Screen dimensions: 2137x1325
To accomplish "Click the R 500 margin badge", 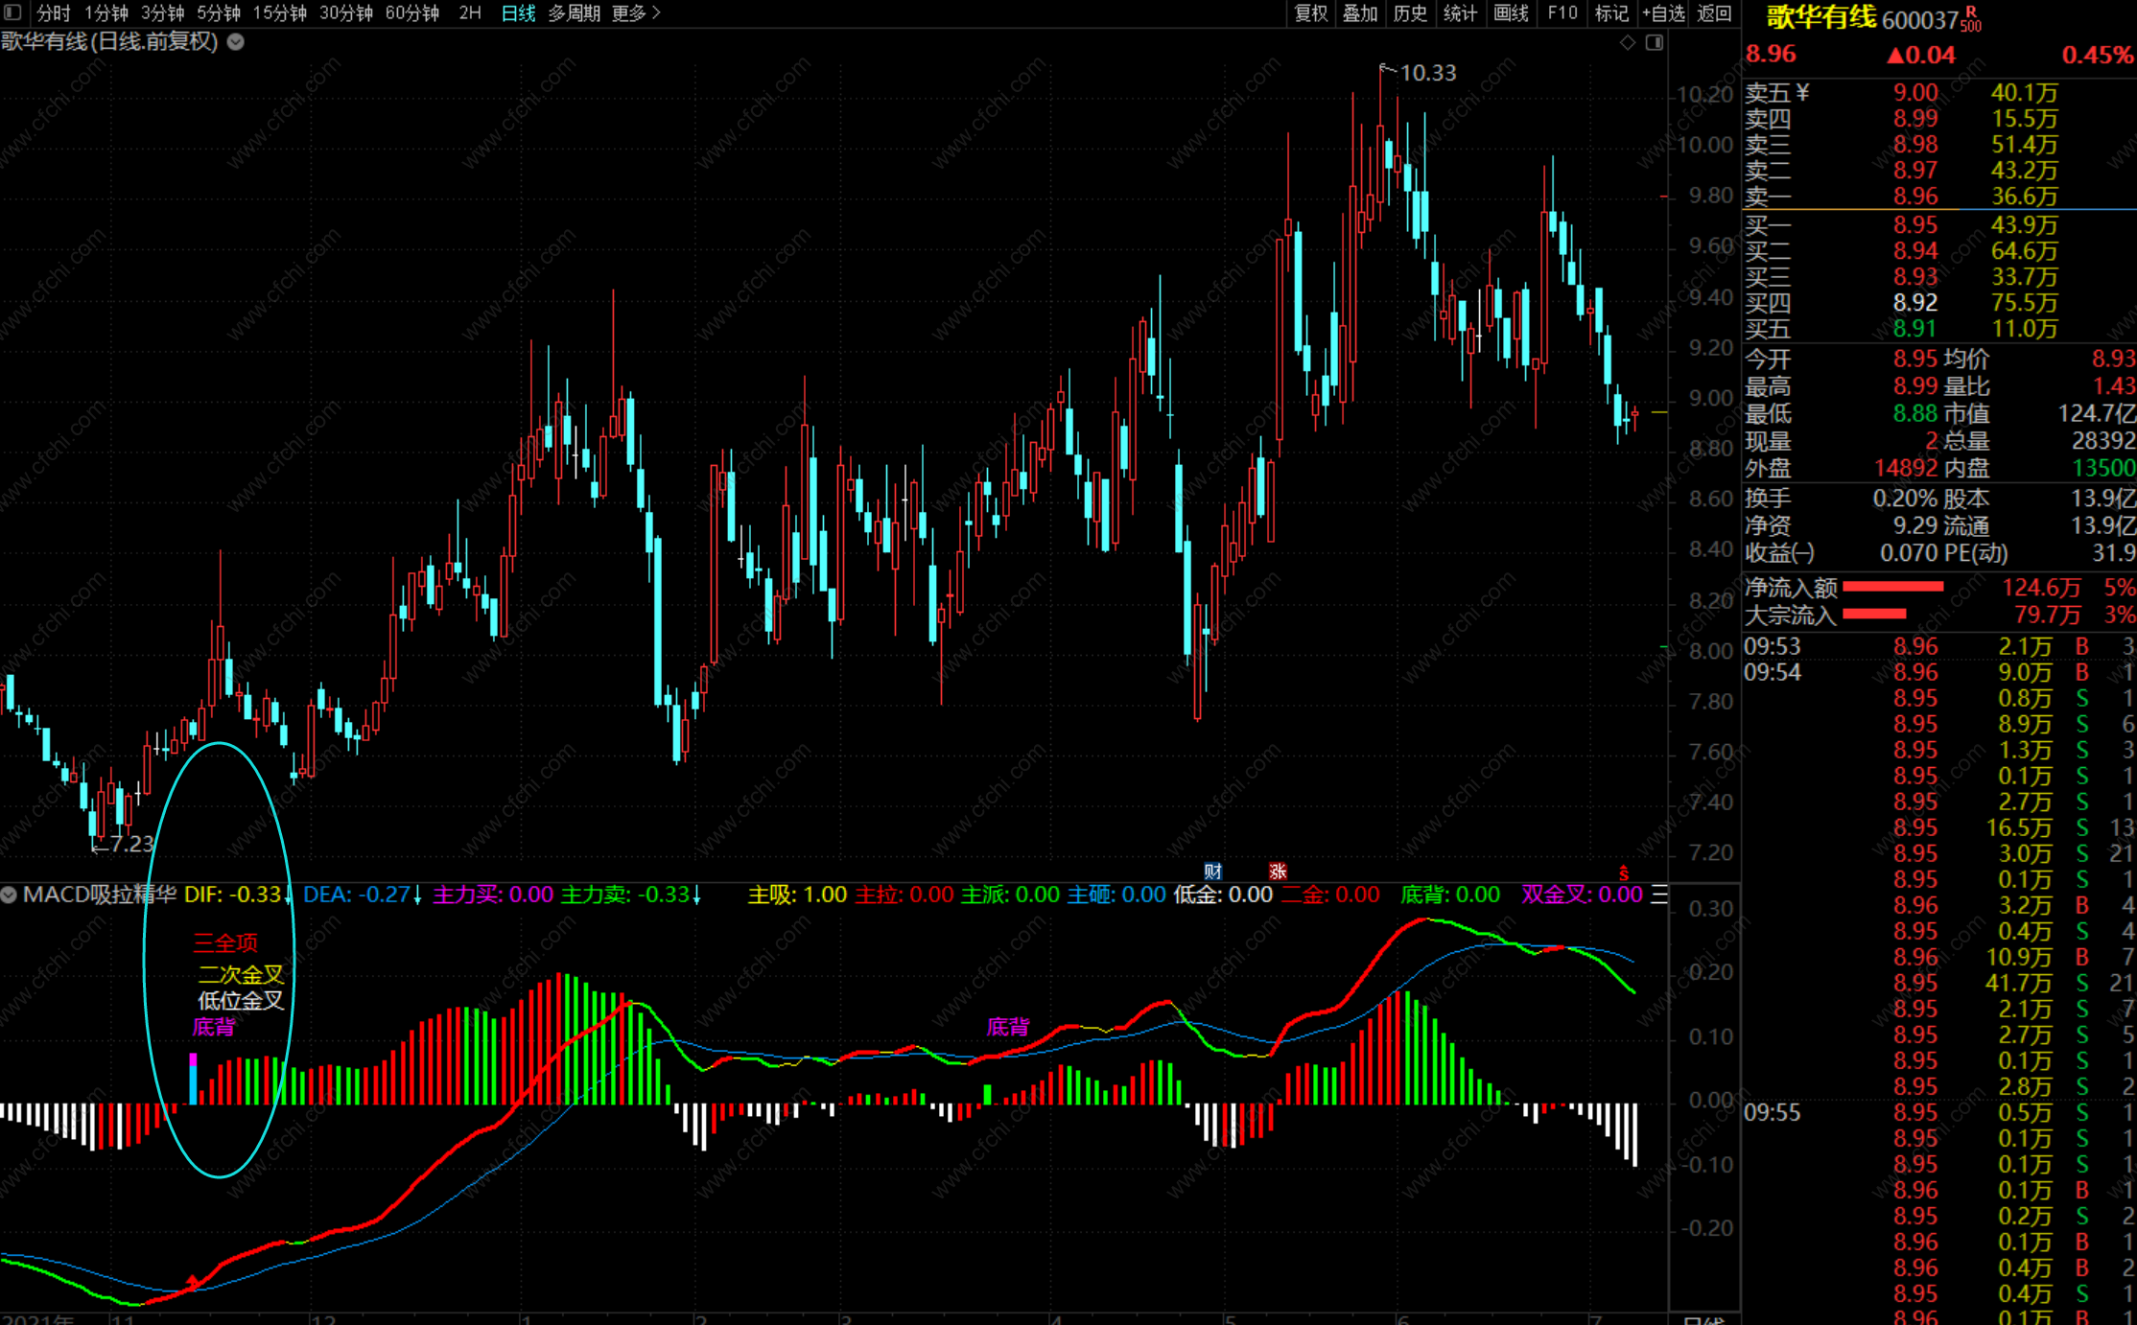I will click(x=1971, y=19).
